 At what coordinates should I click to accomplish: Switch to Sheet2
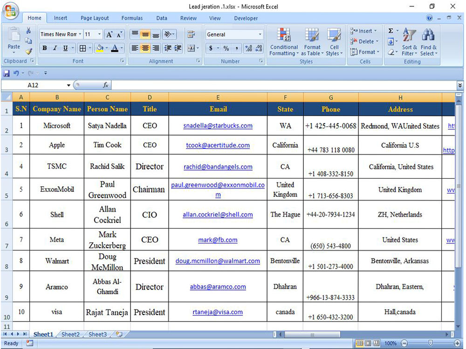click(x=70, y=334)
